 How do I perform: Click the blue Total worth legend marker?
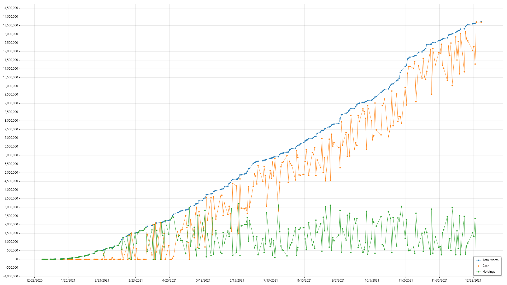tap(478, 260)
